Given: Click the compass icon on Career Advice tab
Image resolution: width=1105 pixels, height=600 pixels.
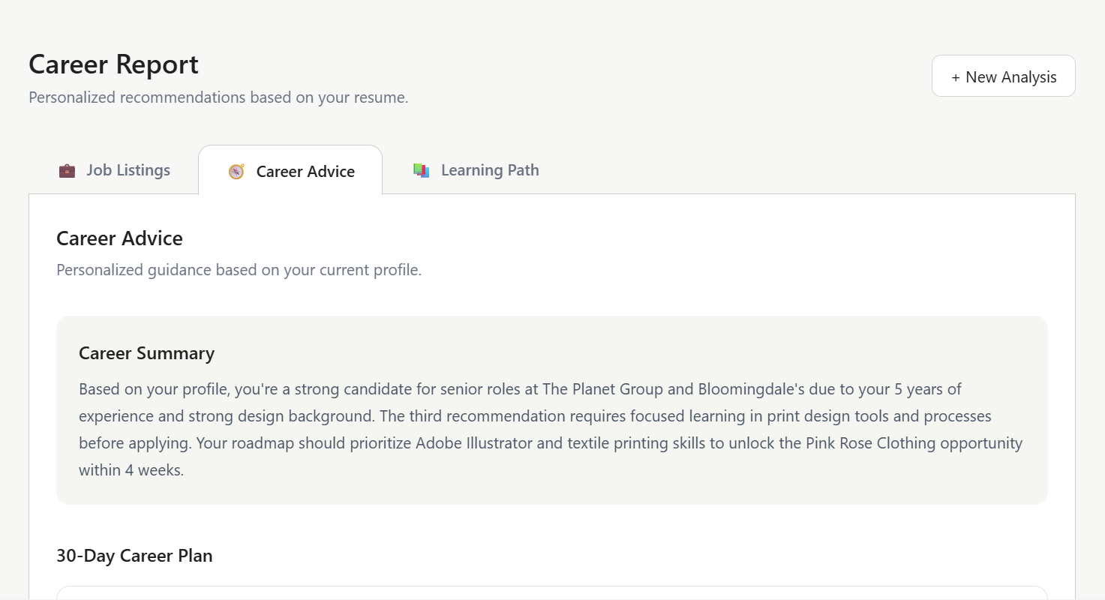Looking at the screenshot, I should click(236, 172).
